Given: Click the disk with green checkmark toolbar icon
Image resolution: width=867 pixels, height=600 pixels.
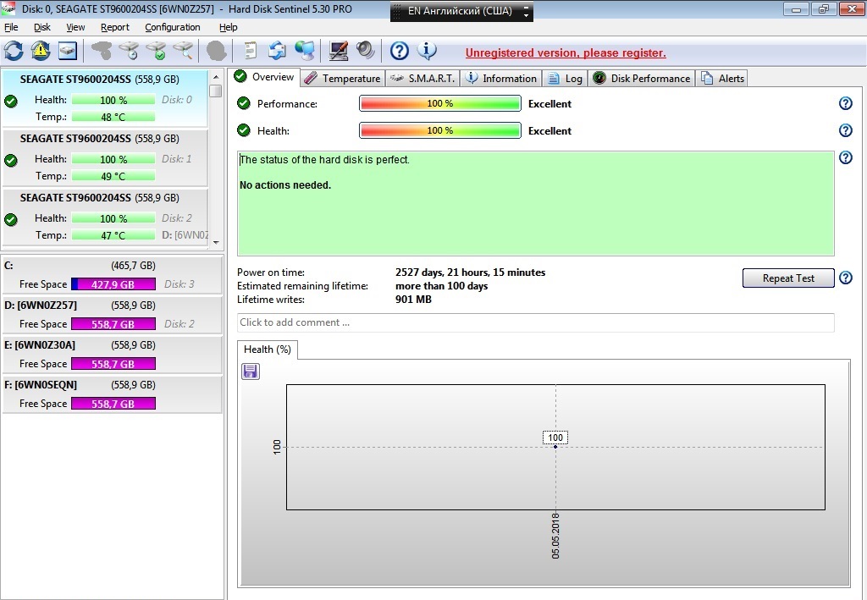Looking at the screenshot, I should (x=156, y=51).
